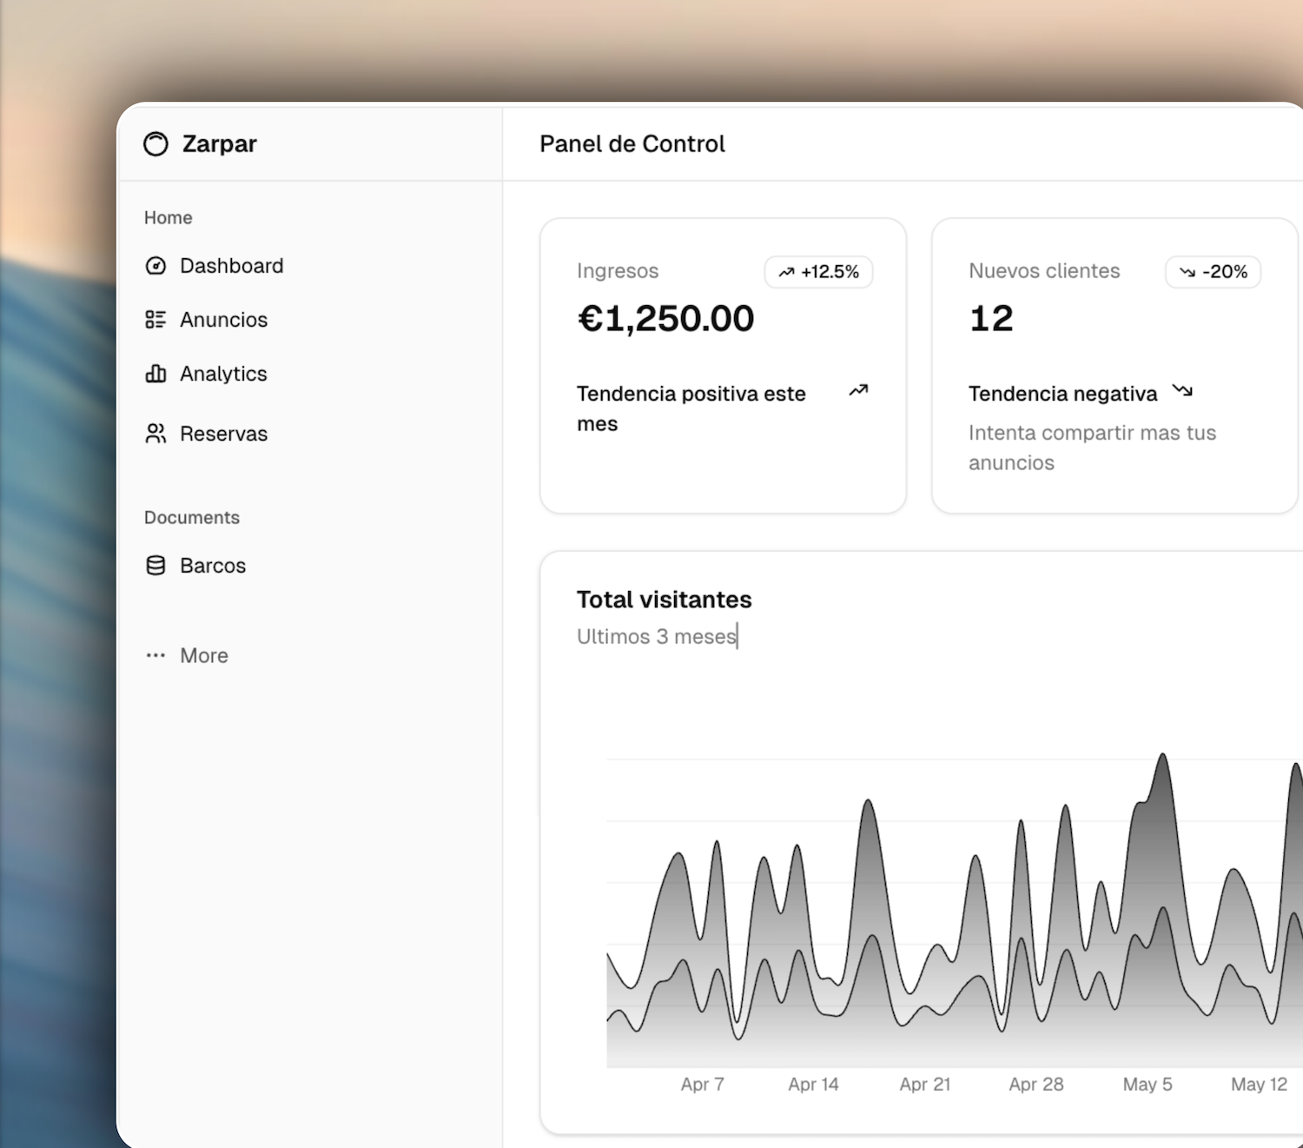Screen dimensions: 1303x1148
Task: Click the Zarpar circle logo icon
Action: [x=155, y=144]
